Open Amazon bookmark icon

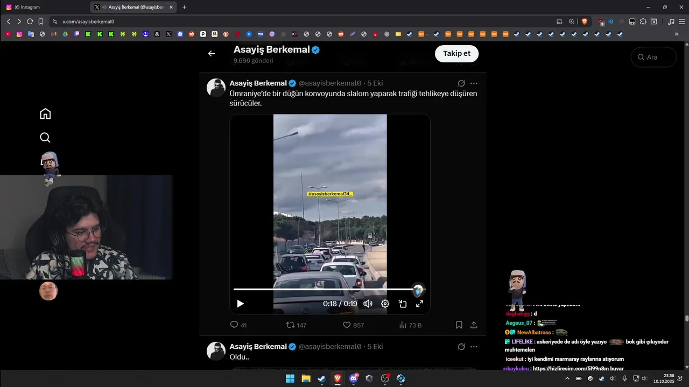214,34
